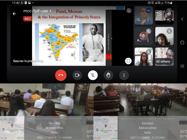Viewport: 187px width, 140px height.
Task: Open Android recent apps button
Action: [182, 66]
